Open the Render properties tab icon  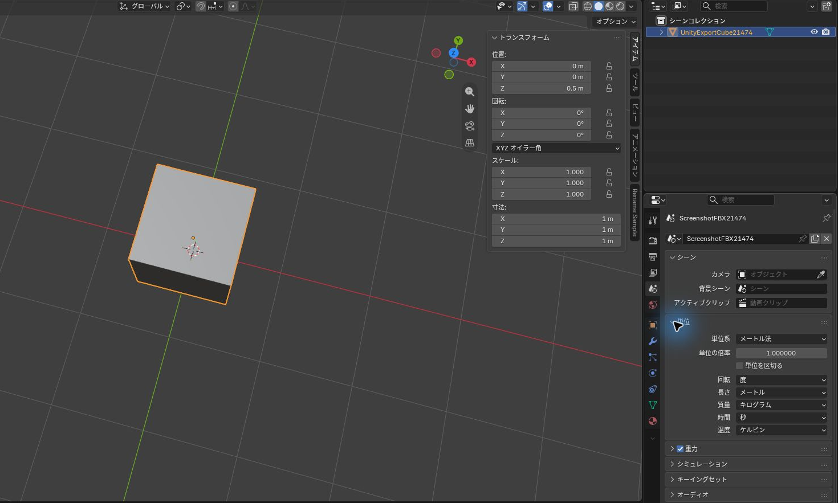[653, 241]
